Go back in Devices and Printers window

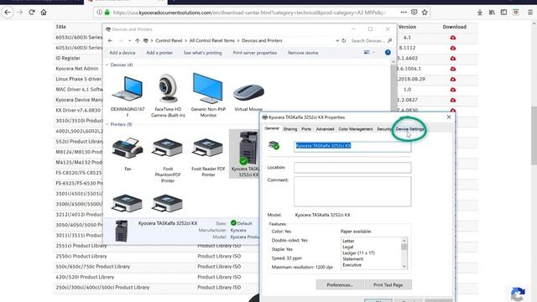click(x=110, y=40)
